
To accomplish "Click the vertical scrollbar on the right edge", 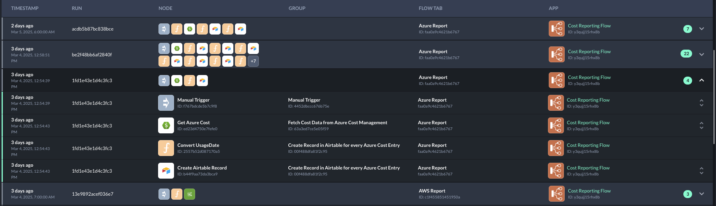I will [714, 95].
